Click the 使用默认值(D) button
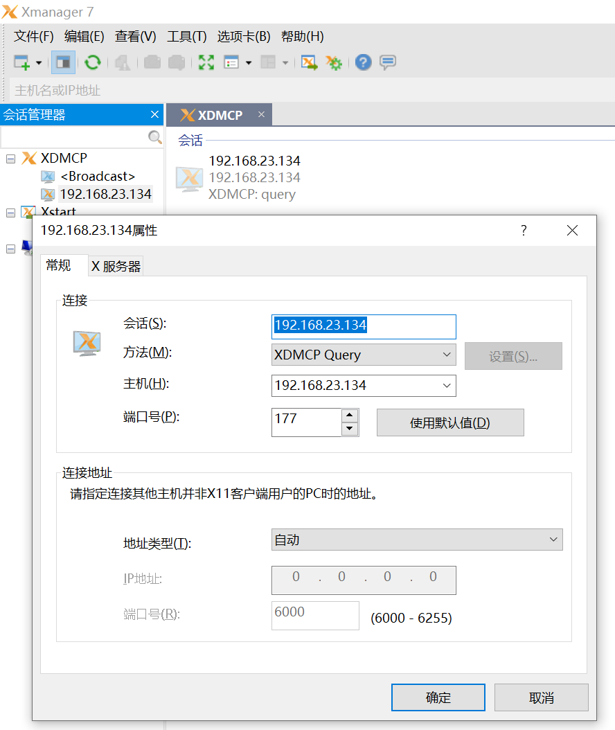This screenshot has width=615, height=730. pyautogui.click(x=450, y=422)
